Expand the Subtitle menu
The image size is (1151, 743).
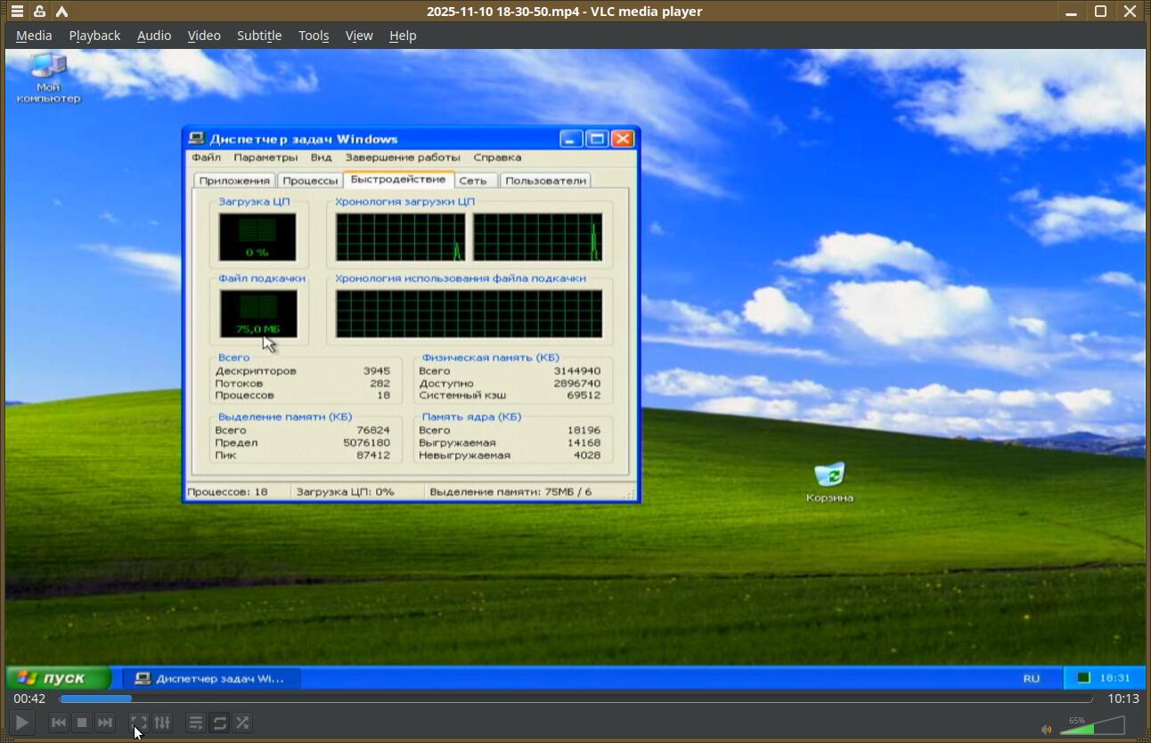pyautogui.click(x=259, y=36)
